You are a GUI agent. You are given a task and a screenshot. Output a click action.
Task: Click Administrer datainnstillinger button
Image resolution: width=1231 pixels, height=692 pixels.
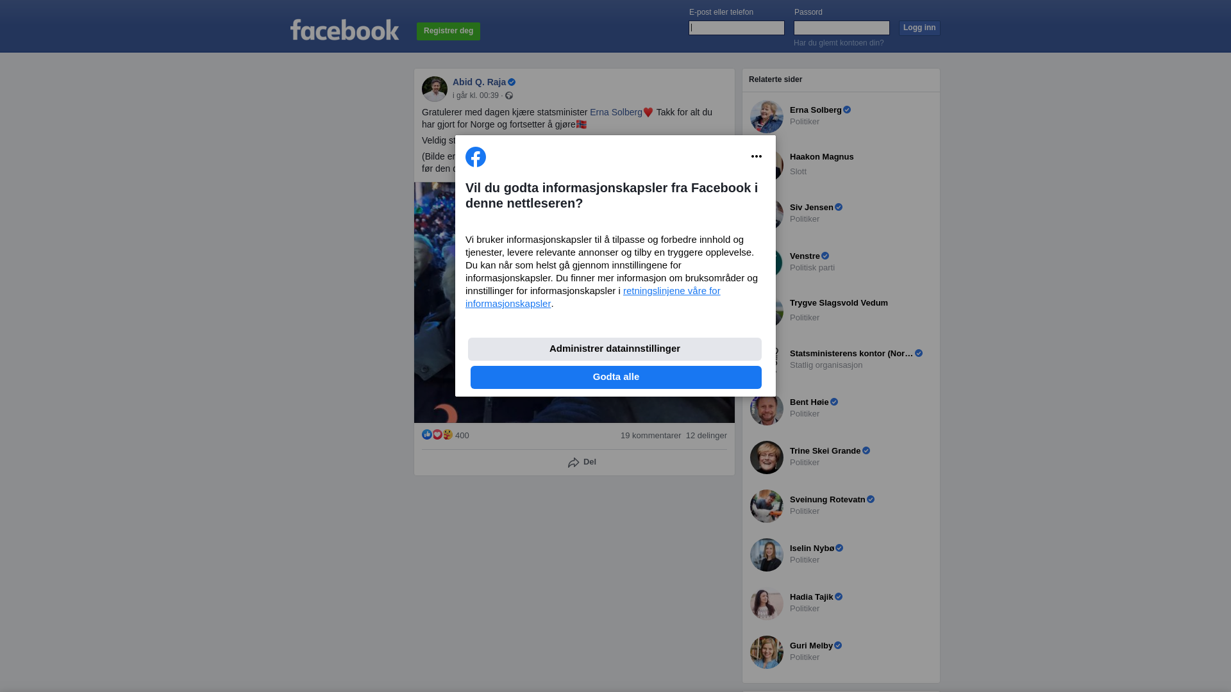(x=615, y=349)
